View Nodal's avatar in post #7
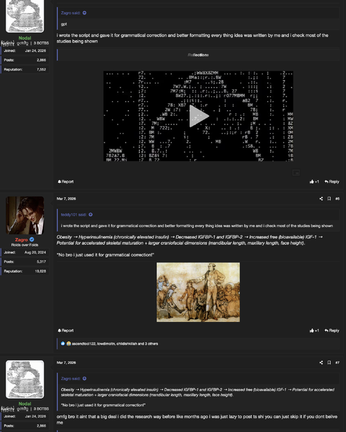 [25, 379]
